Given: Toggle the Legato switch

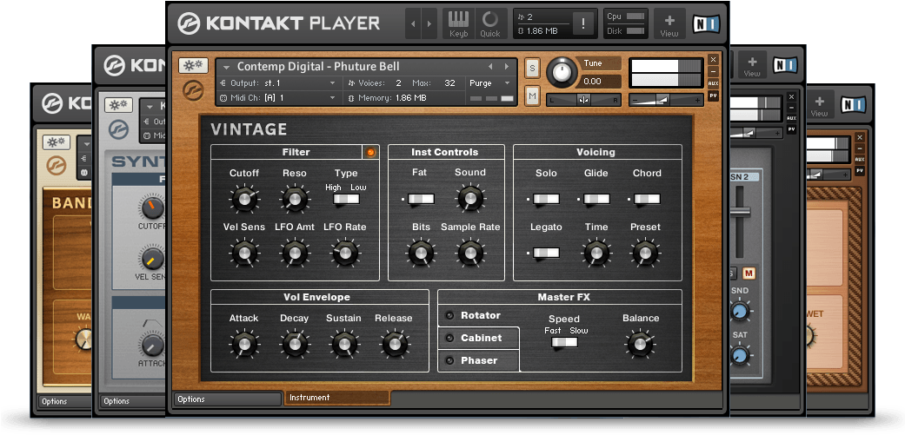Looking at the screenshot, I should coord(546,253).
